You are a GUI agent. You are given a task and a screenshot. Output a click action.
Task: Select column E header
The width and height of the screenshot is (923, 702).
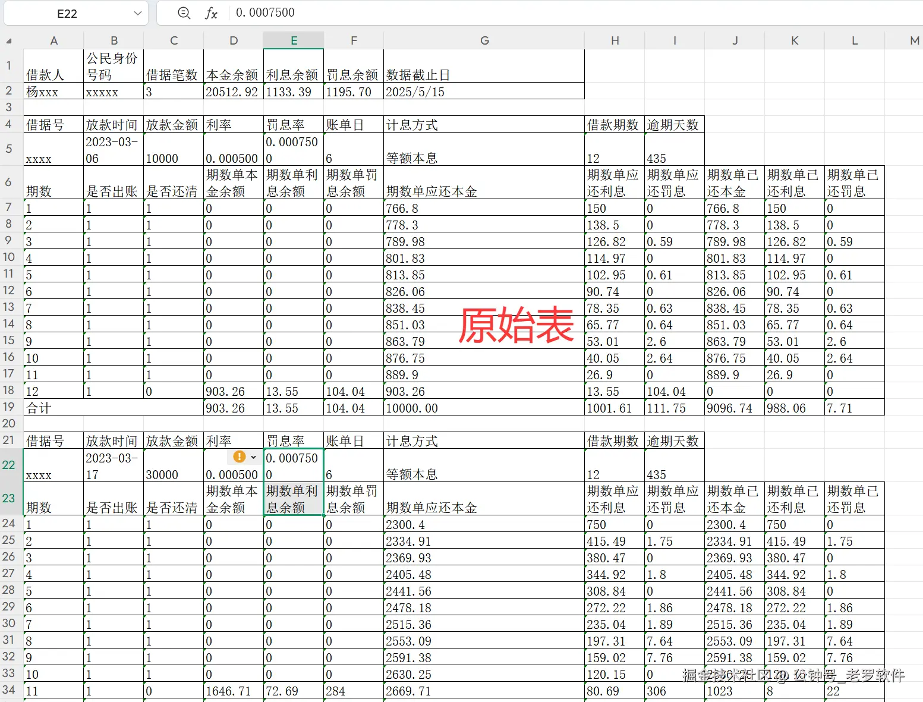[294, 40]
